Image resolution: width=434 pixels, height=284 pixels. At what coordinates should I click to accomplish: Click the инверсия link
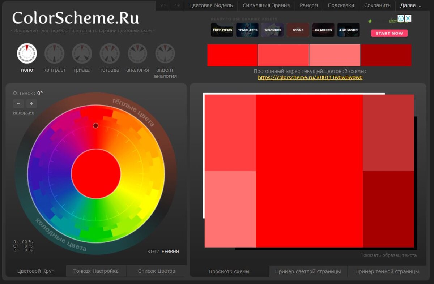(x=24, y=112)
